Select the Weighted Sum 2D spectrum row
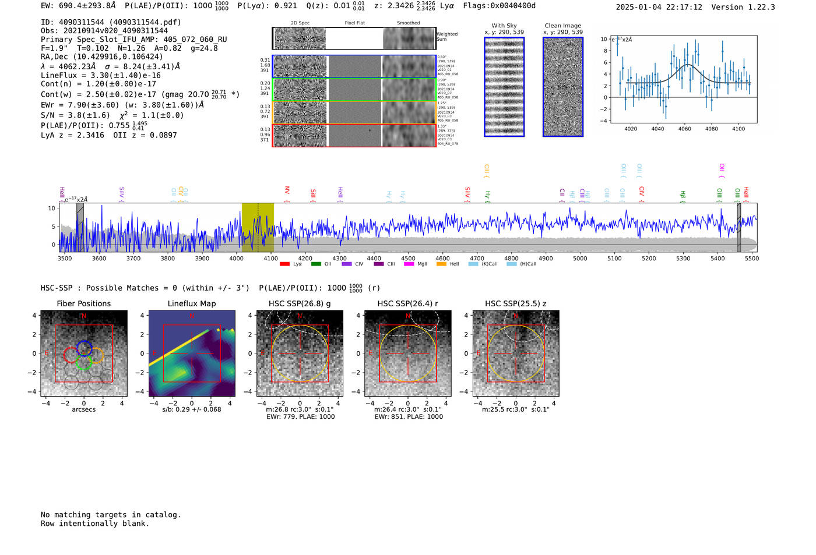The height and width of the screenshot is (555, 816). pyautogui.click(x=354, y=38)
